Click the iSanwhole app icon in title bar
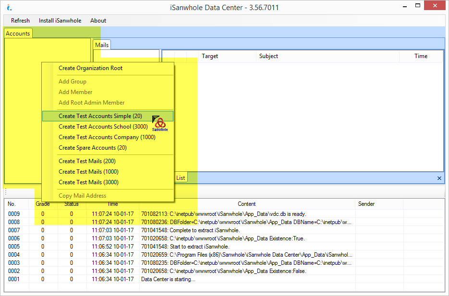 pos(9,7)
